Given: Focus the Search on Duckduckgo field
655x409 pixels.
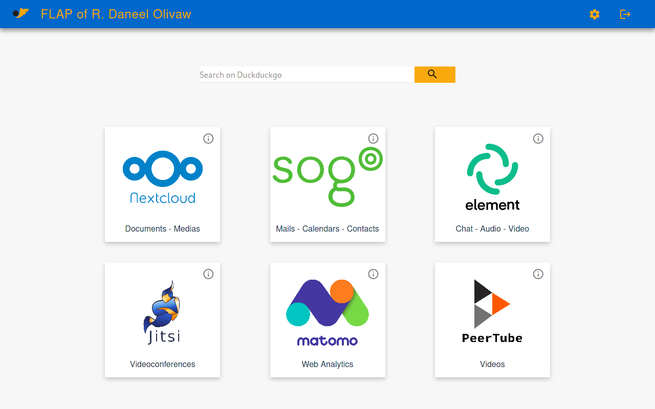Looking at the screenshot, I should (307, 75).
